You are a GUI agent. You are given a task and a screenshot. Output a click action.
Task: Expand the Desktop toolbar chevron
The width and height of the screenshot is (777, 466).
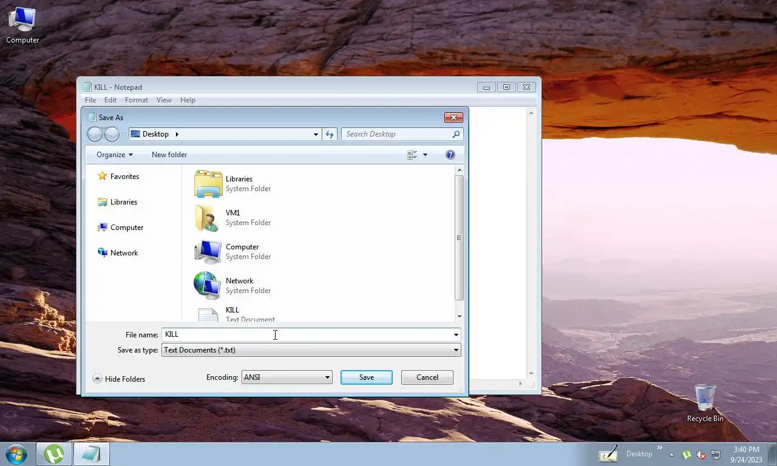[659, 448]
